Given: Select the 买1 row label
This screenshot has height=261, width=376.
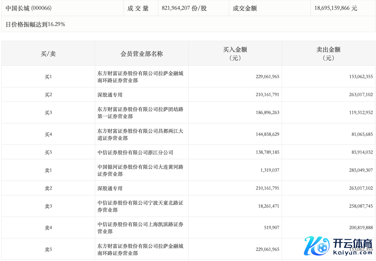Looking at the screenshot, I should click(x=48, y=77).
